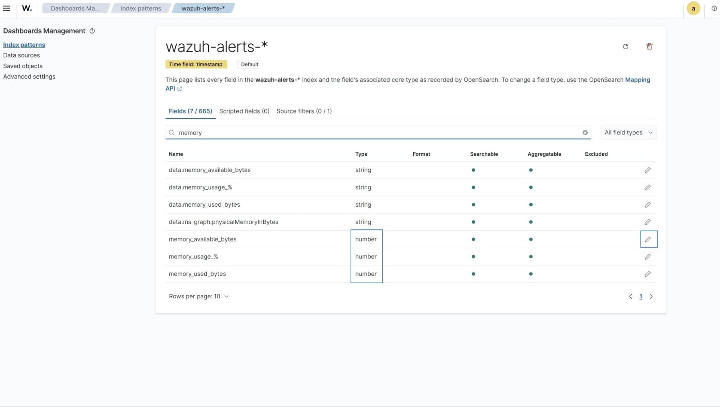This screenshot has height=407, width=720.
Task: Edit data.memory_usage_% field
Action: pyautogui.click(x=648, y=187)
